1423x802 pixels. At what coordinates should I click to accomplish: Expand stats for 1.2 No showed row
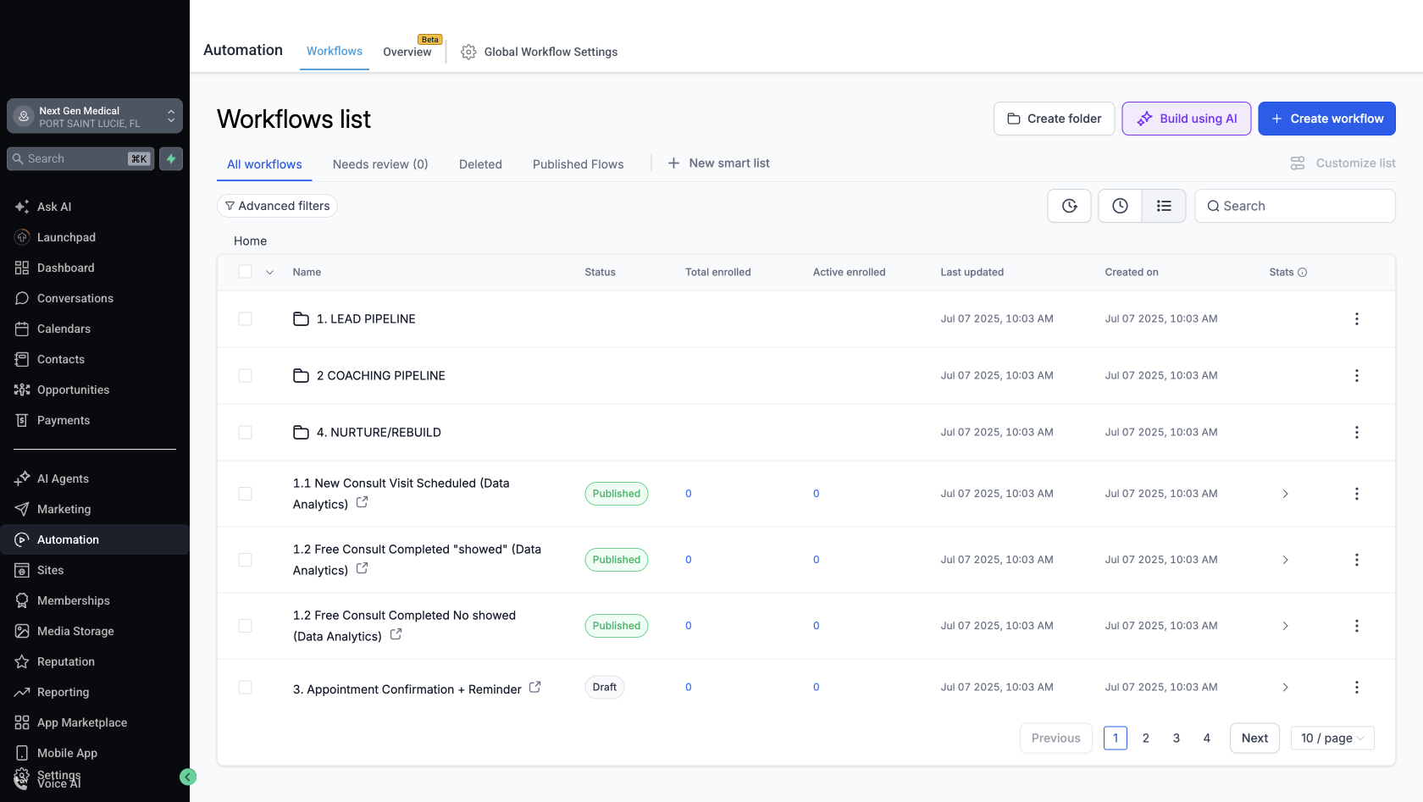pyautogui.click(x=1285, y=626)
